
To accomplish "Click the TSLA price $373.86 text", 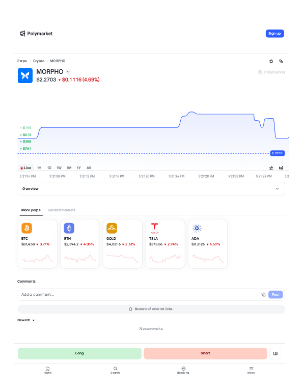I will pos(156,244).
